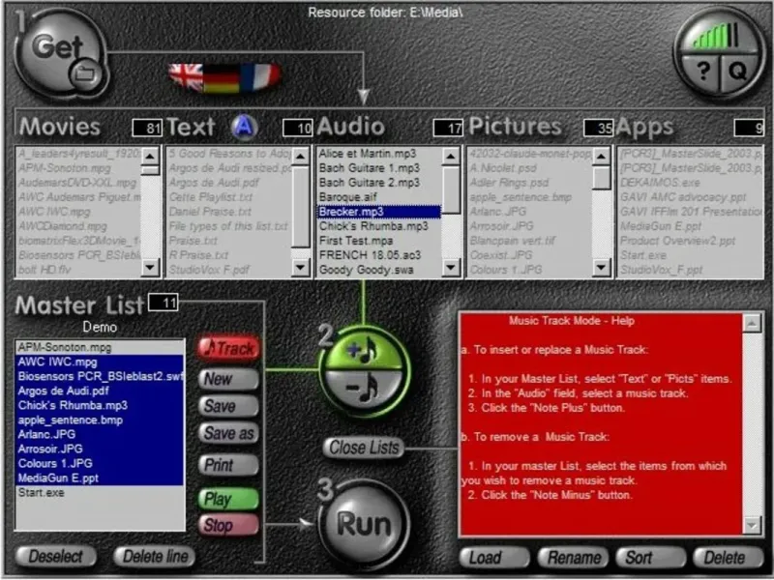Select APM-Sonoton.mpg in Master List
Viewport: 774px width, 580px height.
click(x=101, y=347)
